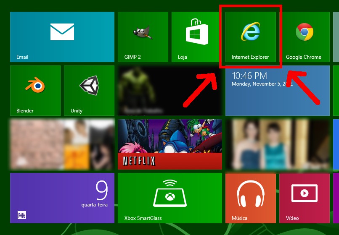
Task: Open the Vídeo tile
Action: tap(305, 198)
